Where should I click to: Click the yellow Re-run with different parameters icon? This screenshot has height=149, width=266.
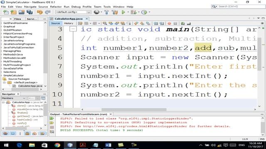(x=52, y=123)
